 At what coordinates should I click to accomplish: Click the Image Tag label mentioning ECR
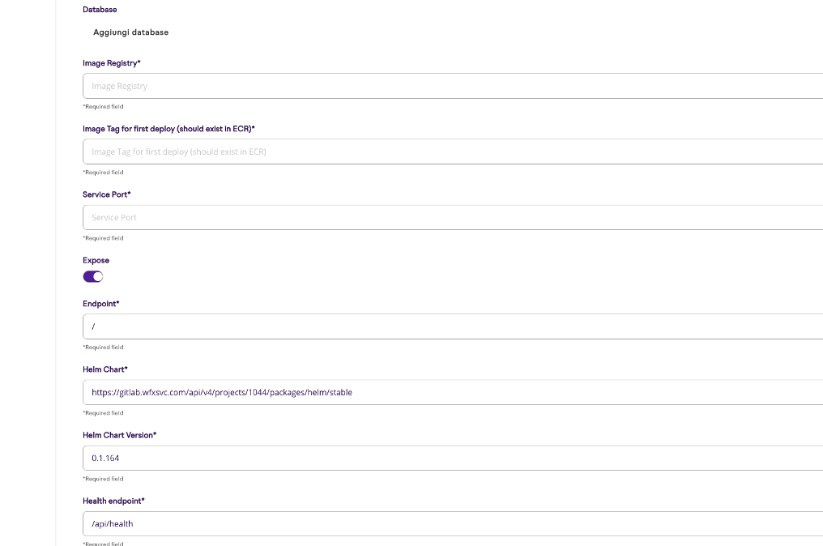pos(168,128)
